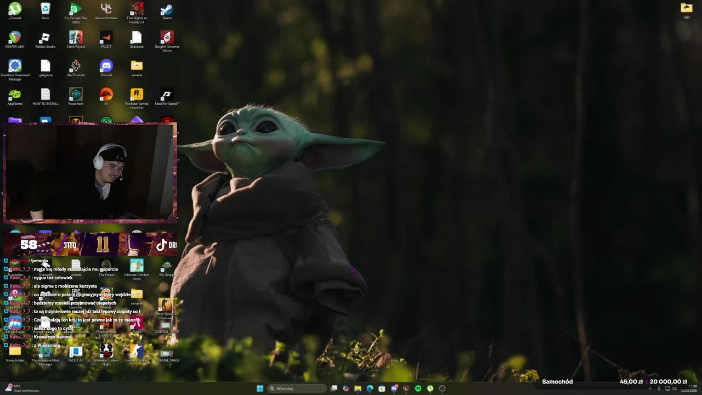
Task: Select the .gitignore file
Action: coord(46,68)
